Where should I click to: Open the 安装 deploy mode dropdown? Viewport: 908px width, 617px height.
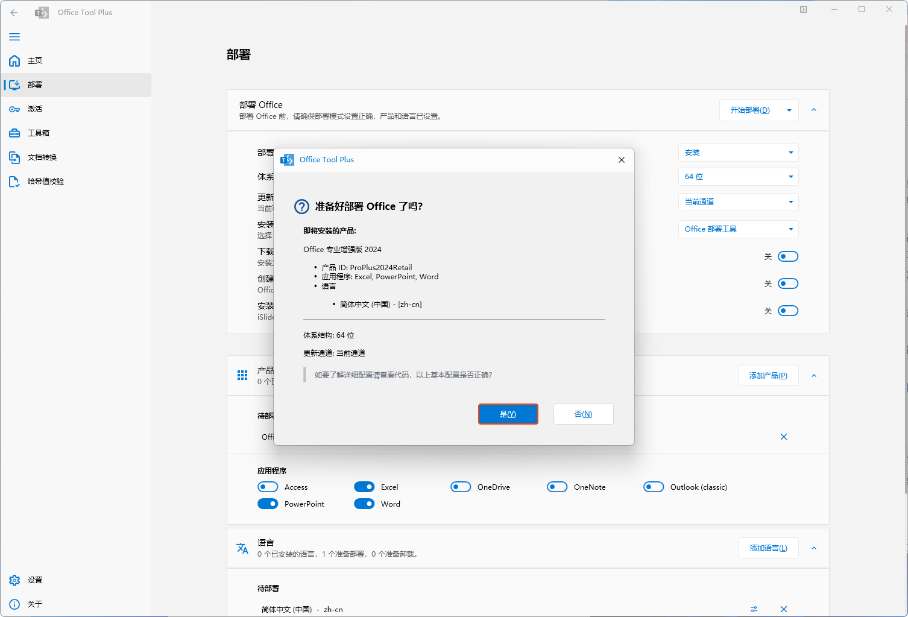(739, 153)
